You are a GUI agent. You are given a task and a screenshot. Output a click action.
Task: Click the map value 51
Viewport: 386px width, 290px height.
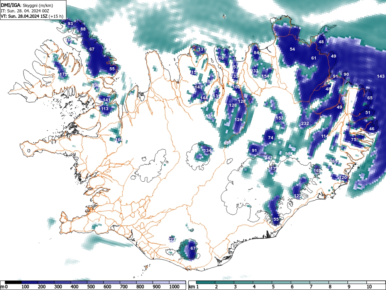368,113
